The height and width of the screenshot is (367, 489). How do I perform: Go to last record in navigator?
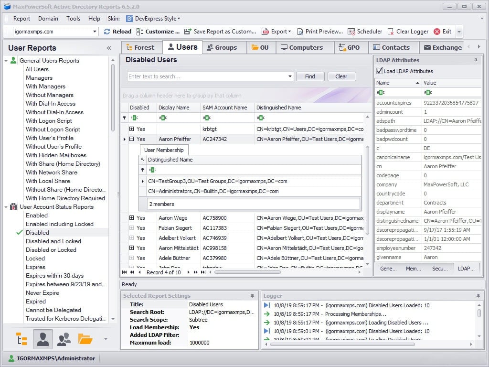pyautogui.click(x=203, y=272)
